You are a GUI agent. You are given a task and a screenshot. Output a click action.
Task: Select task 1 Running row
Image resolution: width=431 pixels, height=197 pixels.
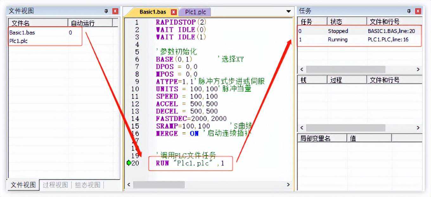click(338, 40)
